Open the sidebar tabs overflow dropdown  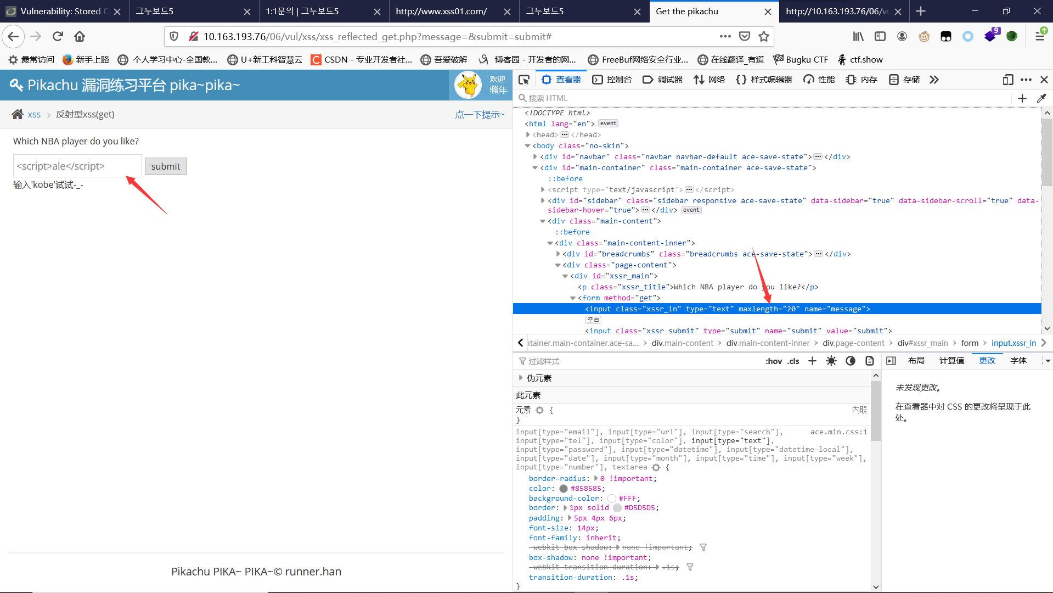1048,361
